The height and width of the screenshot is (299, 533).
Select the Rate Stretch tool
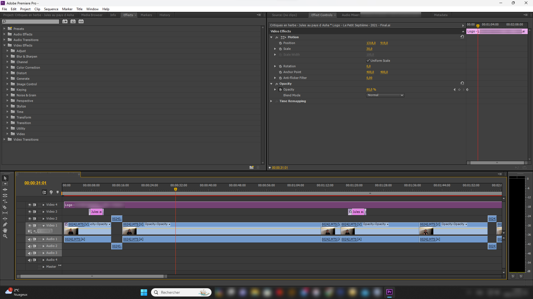(x=5, y=201)
